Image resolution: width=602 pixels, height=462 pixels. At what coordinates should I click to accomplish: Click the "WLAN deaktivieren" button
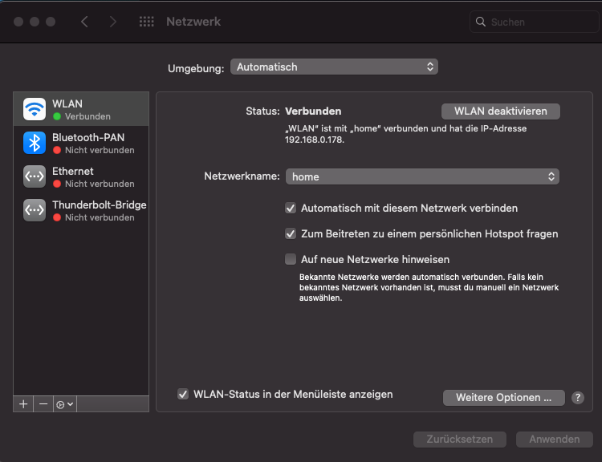(x=500, y=111)
